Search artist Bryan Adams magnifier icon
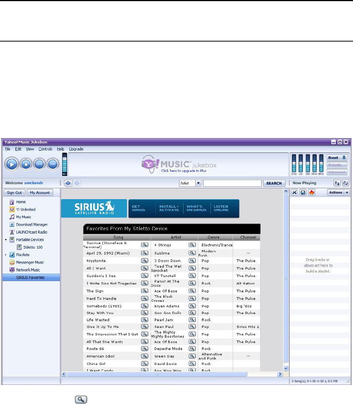 pyautogui.click(x=192, y=306)
